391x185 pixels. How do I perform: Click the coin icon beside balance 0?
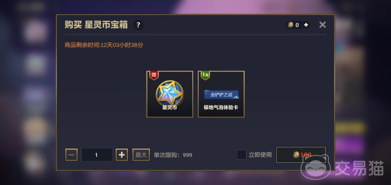point(290,25)
